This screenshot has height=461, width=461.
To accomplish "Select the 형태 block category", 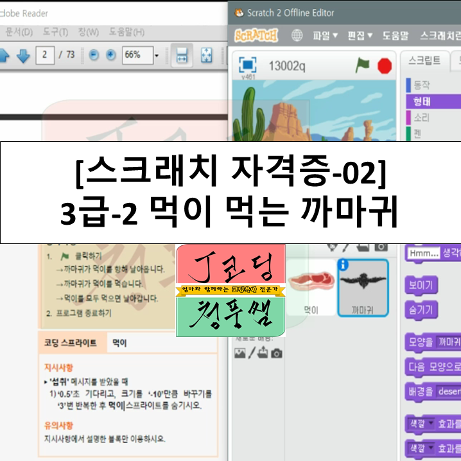I will point(433,101).
